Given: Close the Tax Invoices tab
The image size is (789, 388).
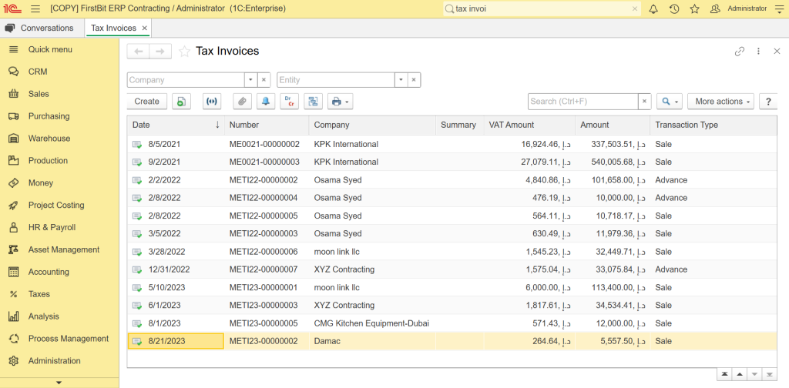Looking at the screenshot, I should point(145,28).
